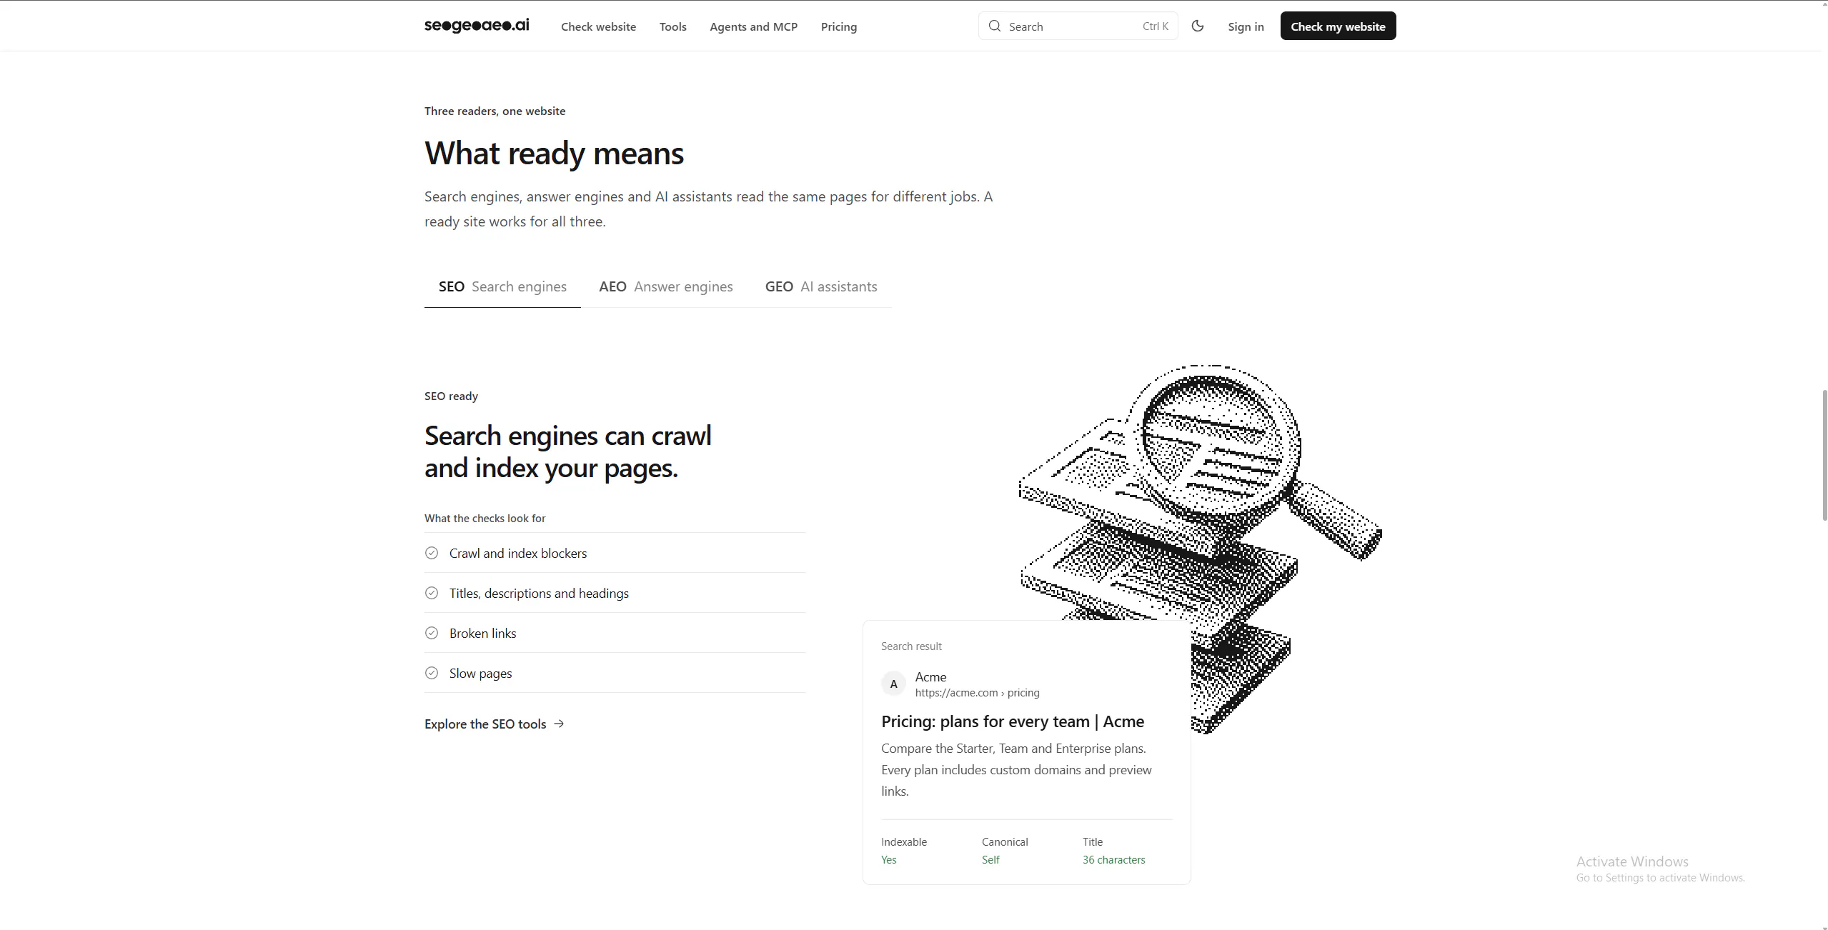The width and height of the screenshot is (1828, 930).
Task: Open the seogeoaeo.ai logo home link
Action: pyautogui.click(x=477, y=26)
